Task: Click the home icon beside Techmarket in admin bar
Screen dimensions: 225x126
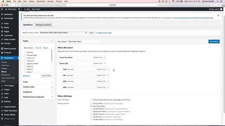Action: (x=6, y=9)
